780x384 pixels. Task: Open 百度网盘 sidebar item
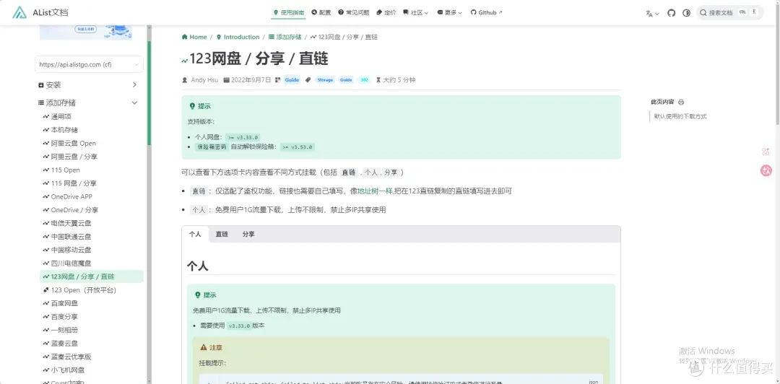pyautogui.click(x=92, y=303)
